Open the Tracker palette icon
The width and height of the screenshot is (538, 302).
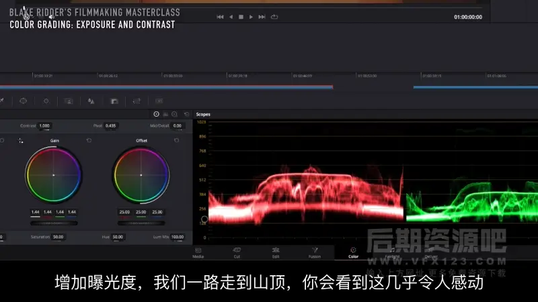pos(46,101)
